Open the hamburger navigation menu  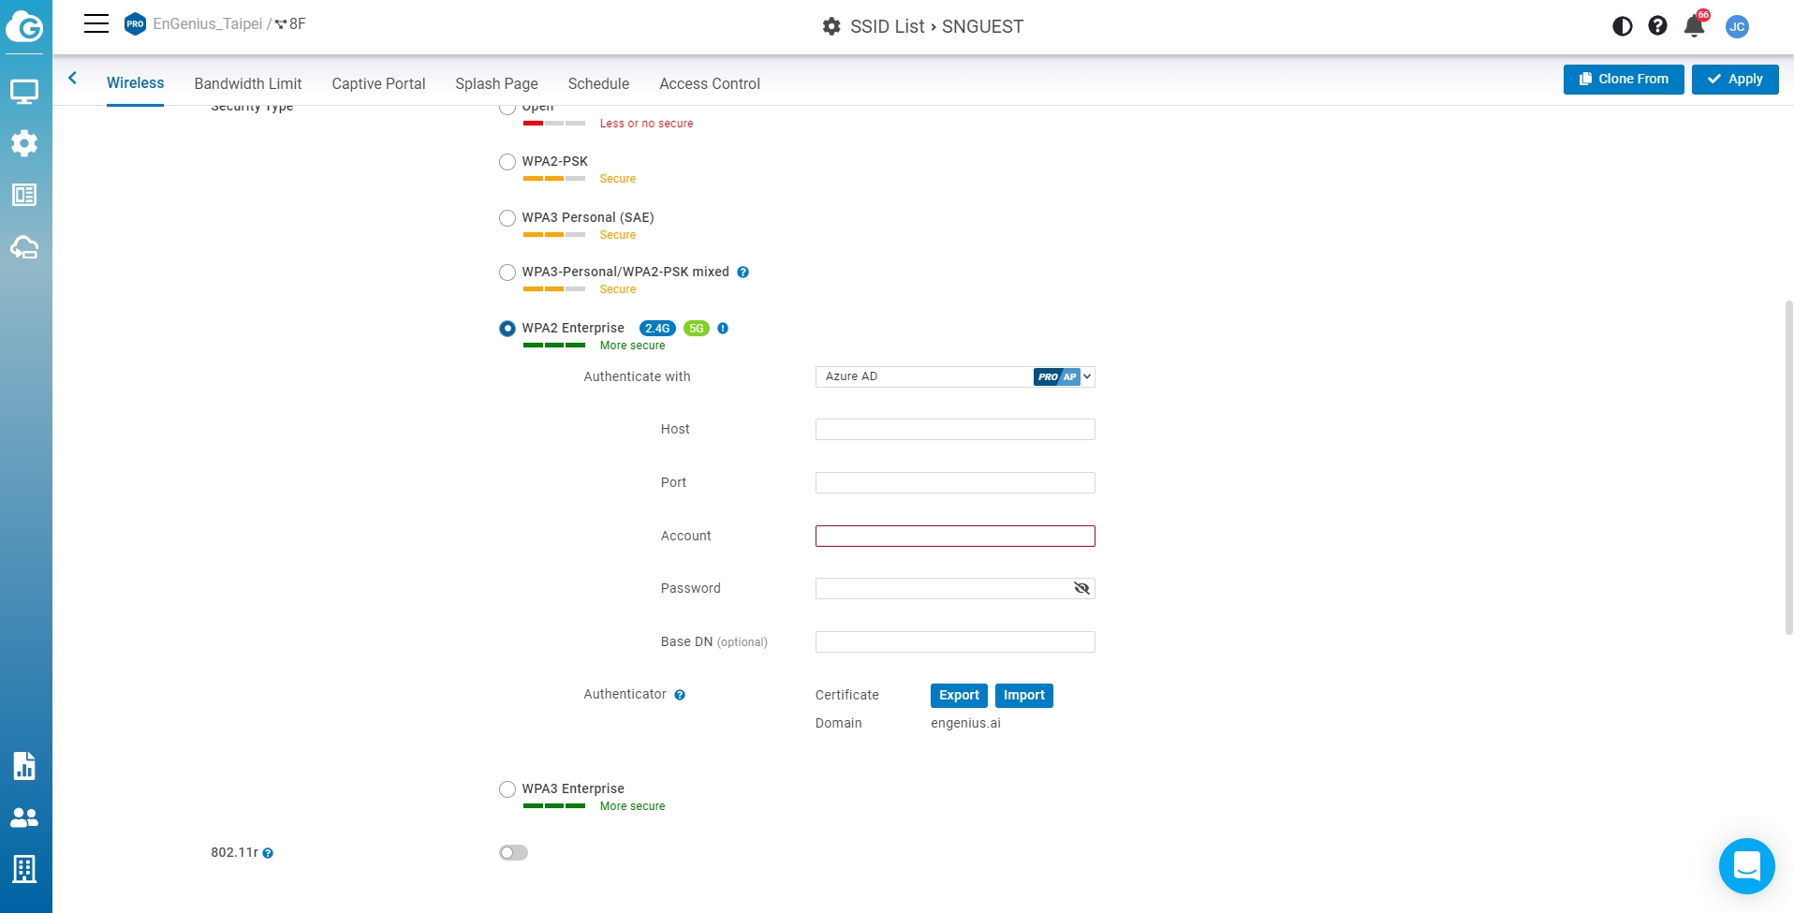(x=96, y=24)
